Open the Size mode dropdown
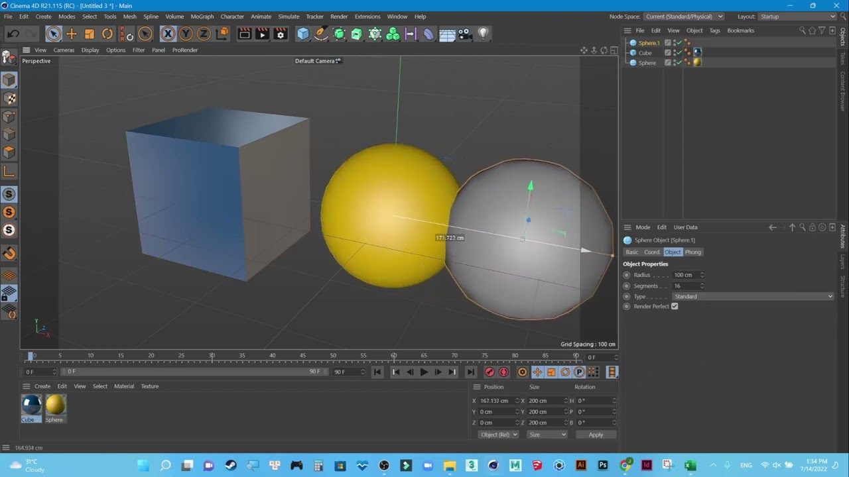Screen dimensions: 849x477 click(x=547, y=435)
